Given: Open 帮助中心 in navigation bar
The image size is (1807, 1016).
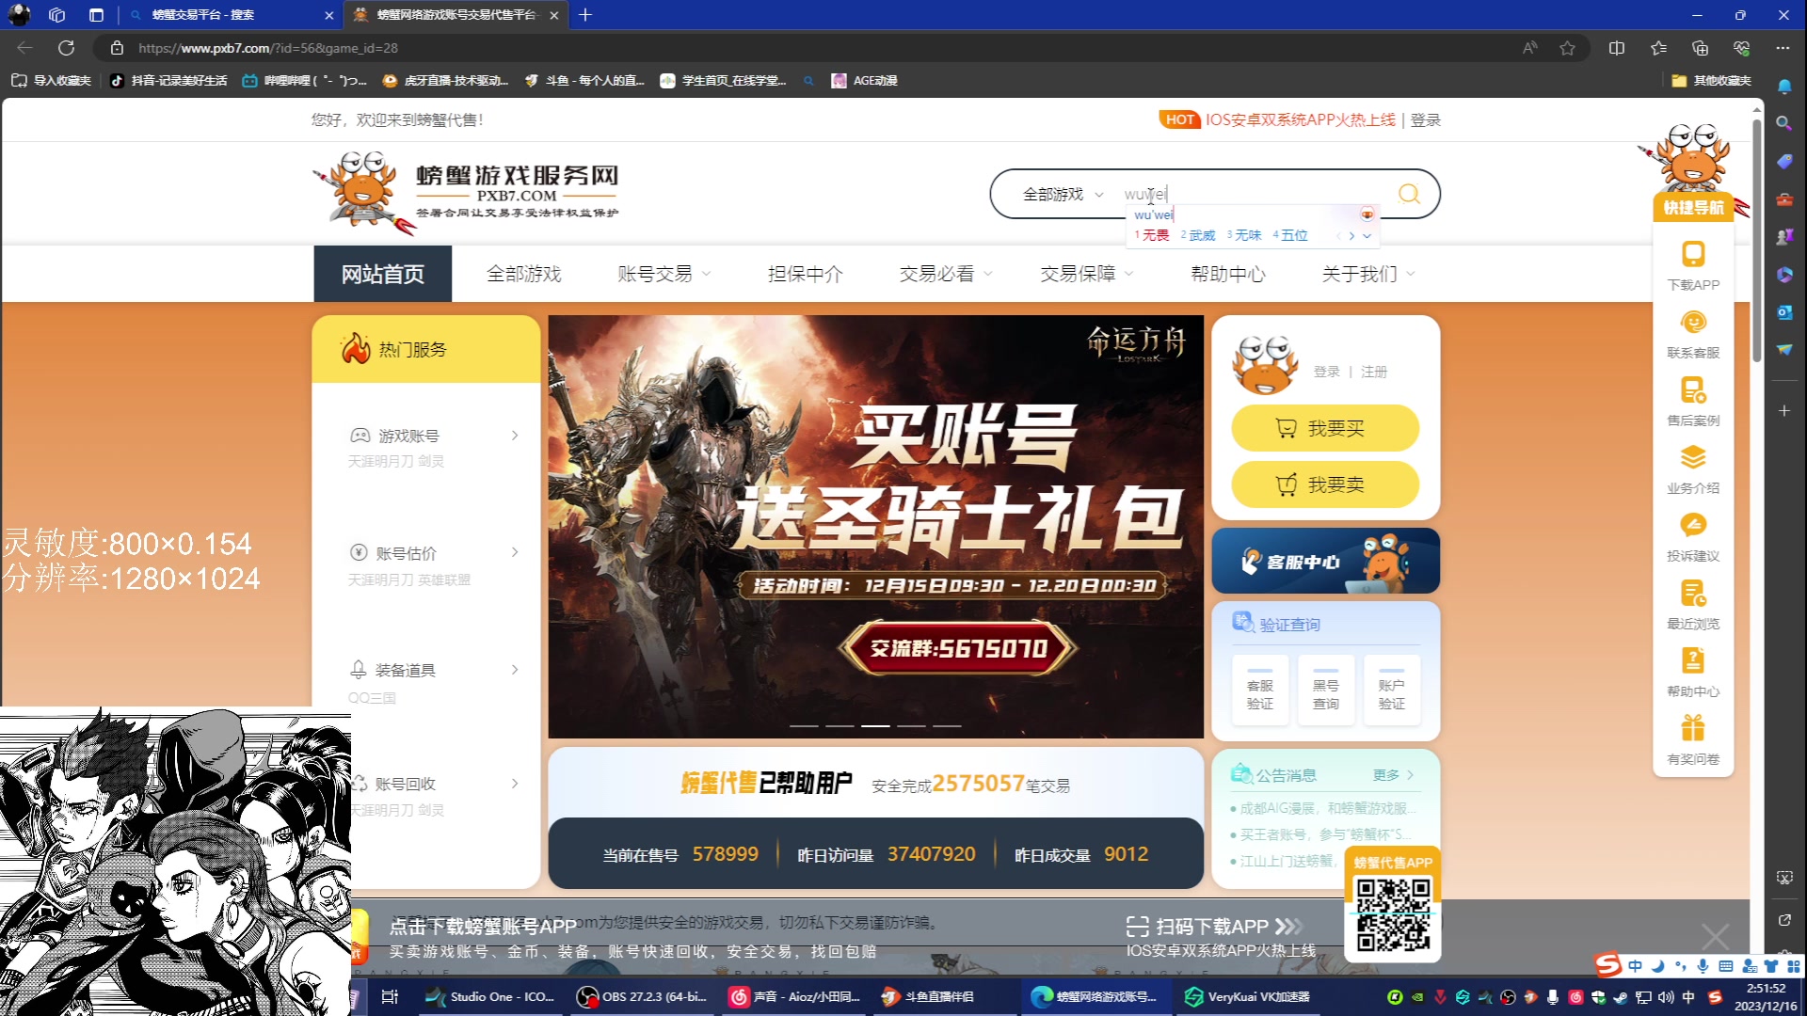Looking at the screenshot, I should click(1227, 274).
